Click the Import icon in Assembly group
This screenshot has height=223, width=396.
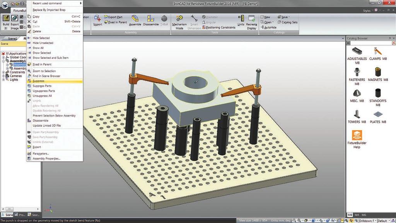(97, 21)
